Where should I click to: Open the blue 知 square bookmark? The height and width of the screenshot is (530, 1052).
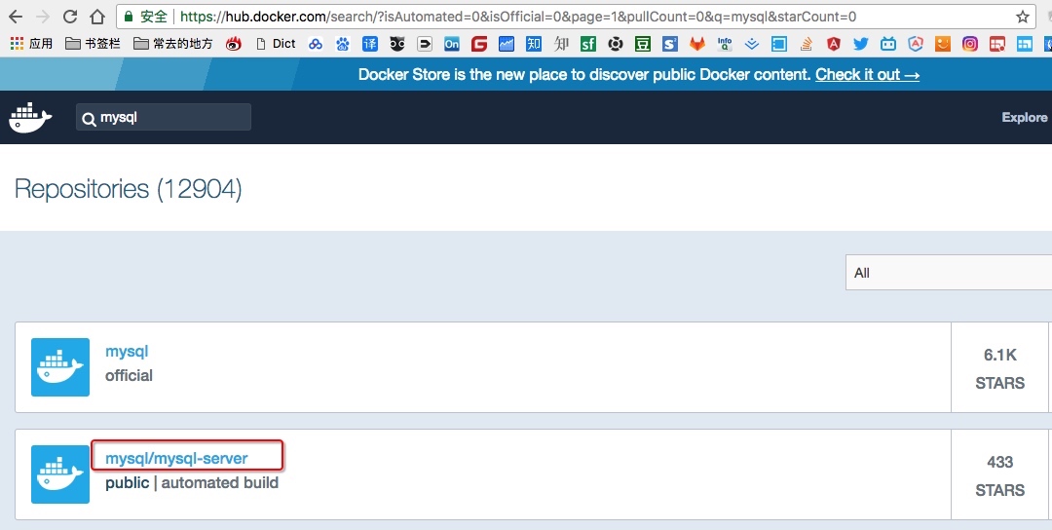534,44
